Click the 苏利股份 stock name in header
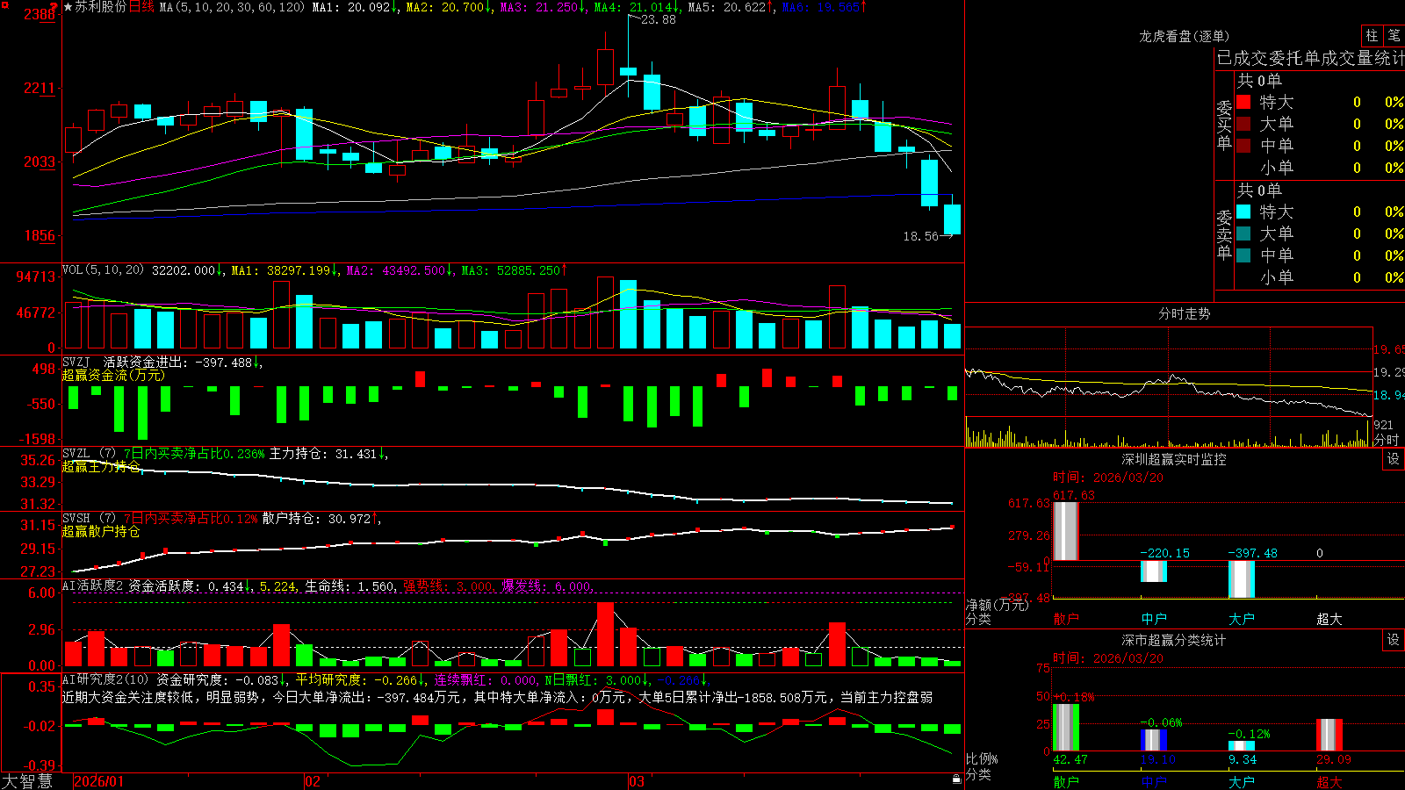 (x=101, y=7)
